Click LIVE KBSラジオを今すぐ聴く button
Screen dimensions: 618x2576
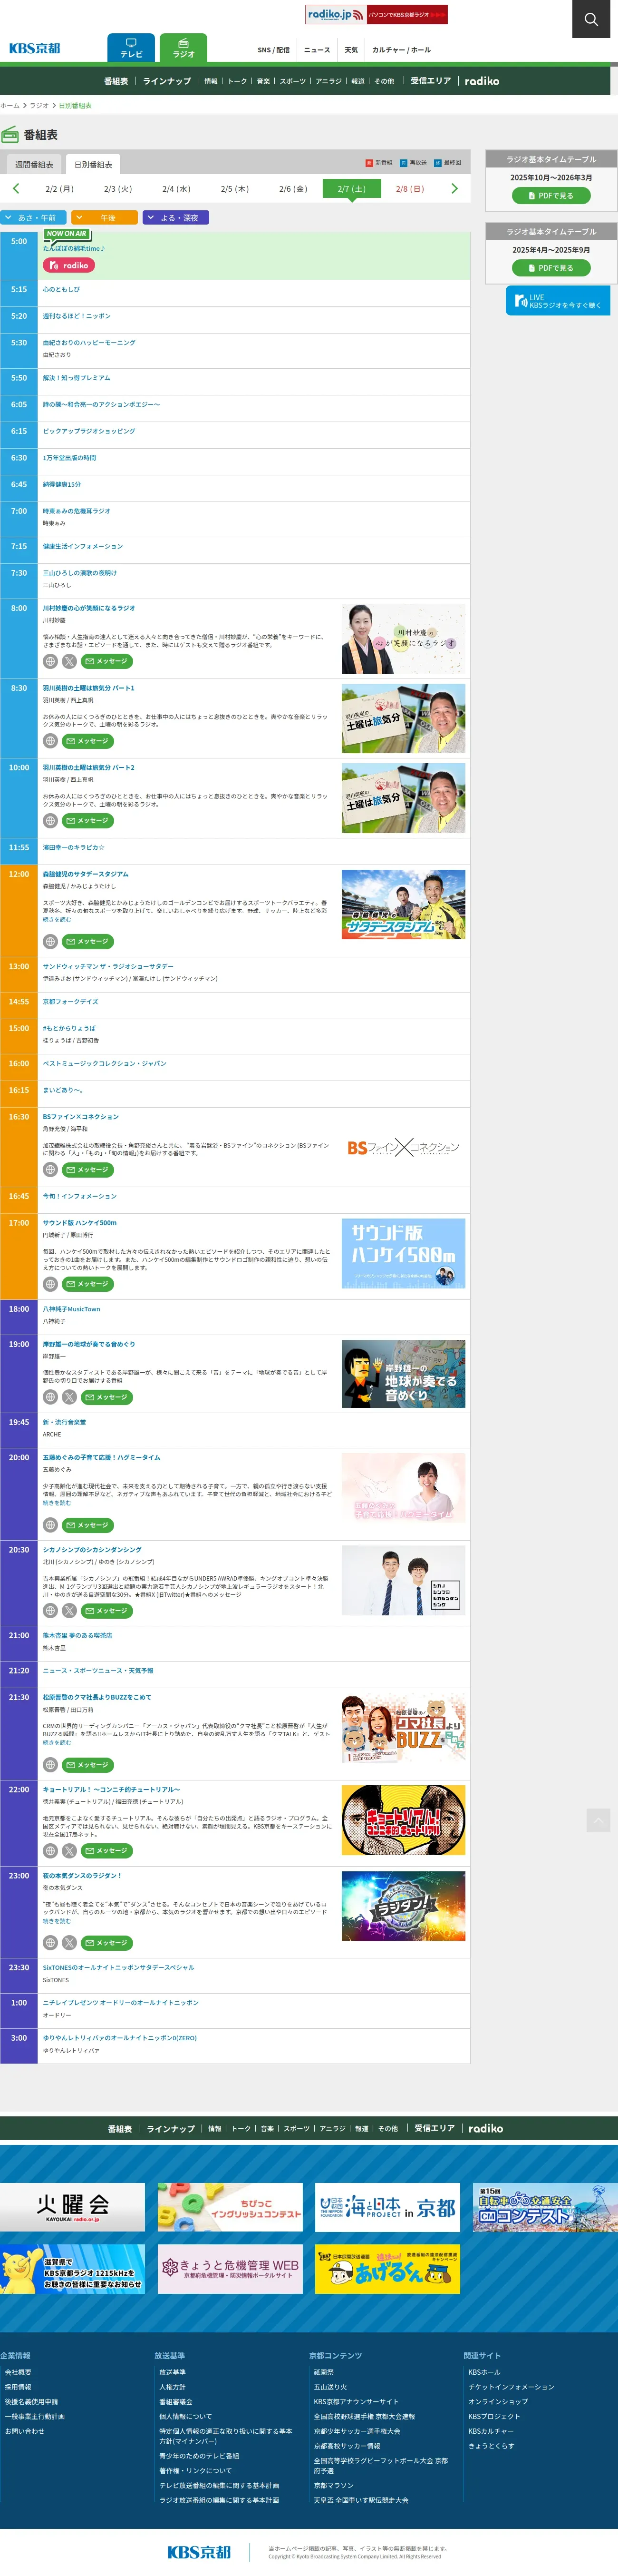[x=558, y=301]
